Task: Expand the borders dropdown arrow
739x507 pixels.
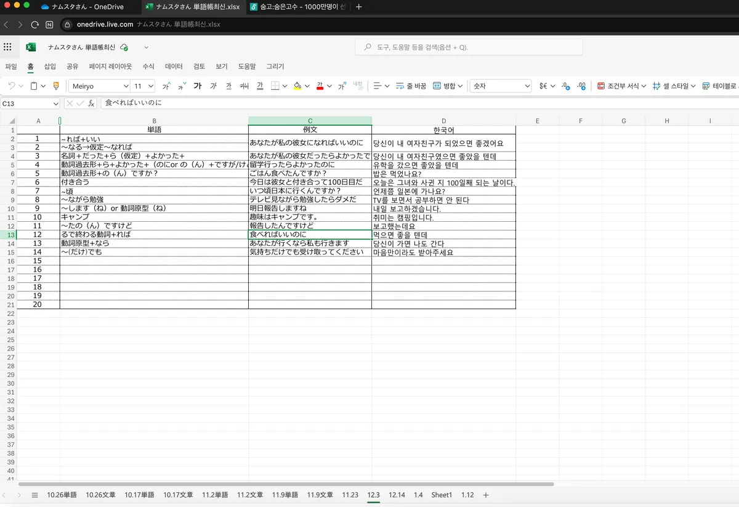Action: (x=285, y=86)
